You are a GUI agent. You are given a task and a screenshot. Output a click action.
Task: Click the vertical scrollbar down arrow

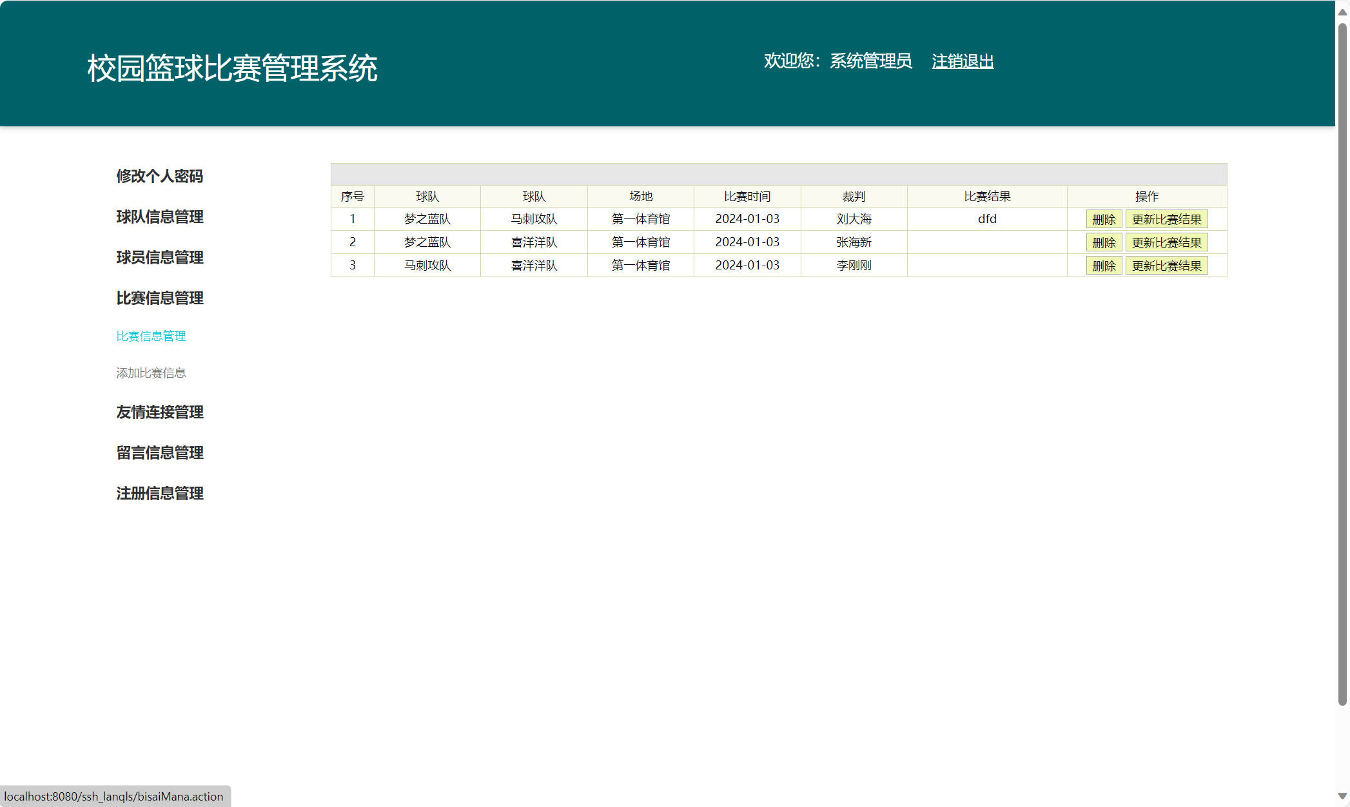point(1343,797)
